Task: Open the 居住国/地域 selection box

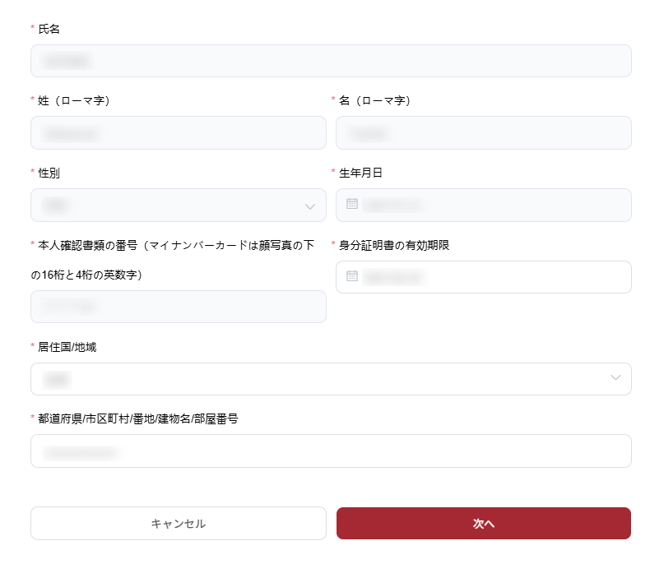Action: point(321,379)
